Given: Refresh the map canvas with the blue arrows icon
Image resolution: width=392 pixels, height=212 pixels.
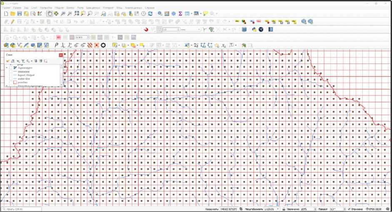Looking at the screenshot, I should coord(150,14).
